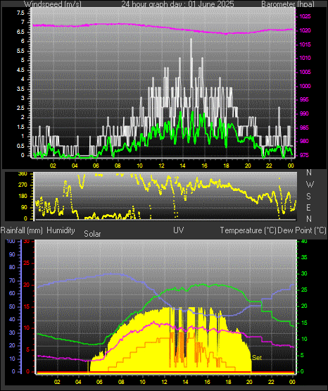Click the blue '100' humidity axis value
The height and width of the screenshot is (391, 328).
click(x=11, y=242)
